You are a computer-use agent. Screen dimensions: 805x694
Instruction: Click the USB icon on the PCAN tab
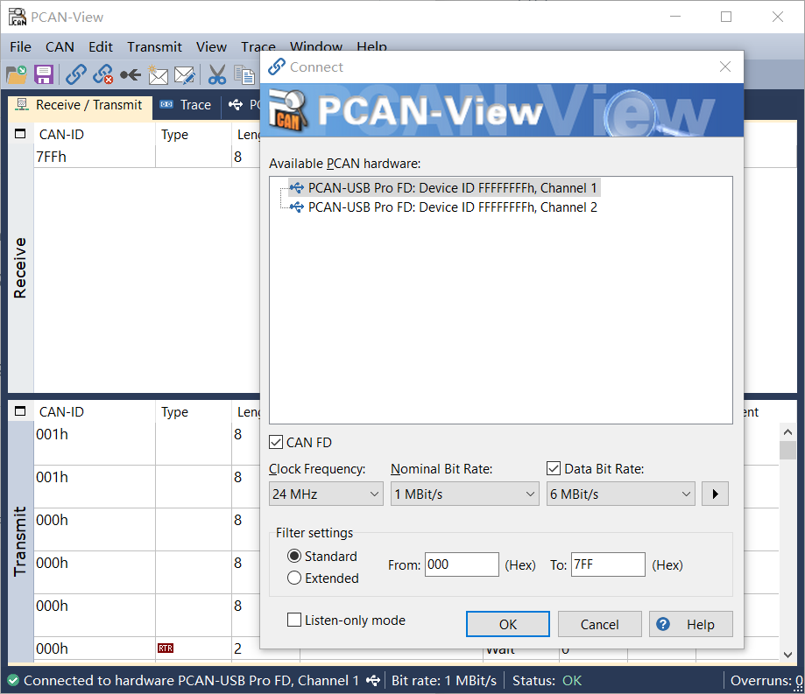pos(236,105)
